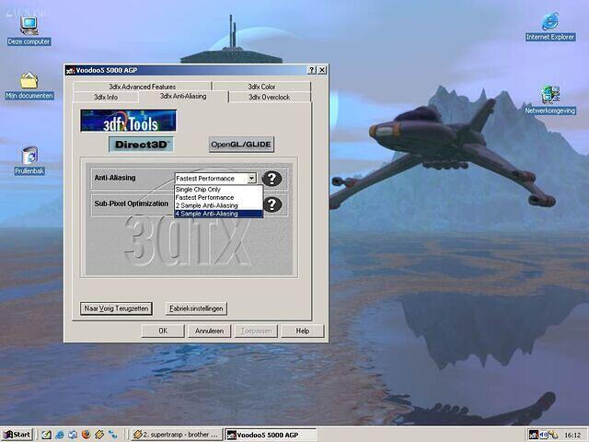589x442 pixels.
Task: Click the Sub-Pixel Optimization label
Action: (131, 204)
